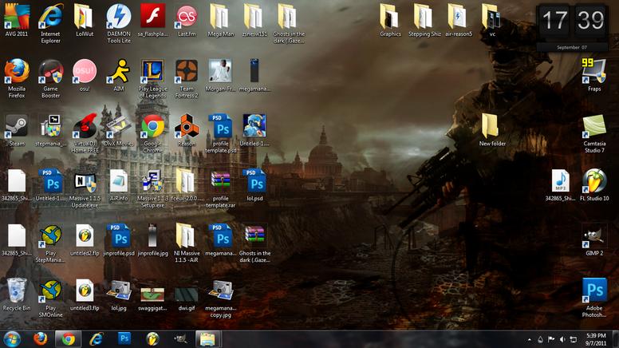Open the Ghosts in the dark folder
The width and height of the screenshot is (619, 348).
click(289, 23)
